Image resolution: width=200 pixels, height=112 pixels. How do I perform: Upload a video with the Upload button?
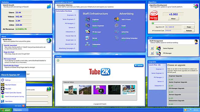pyautogui.click(x=139, y=65)
